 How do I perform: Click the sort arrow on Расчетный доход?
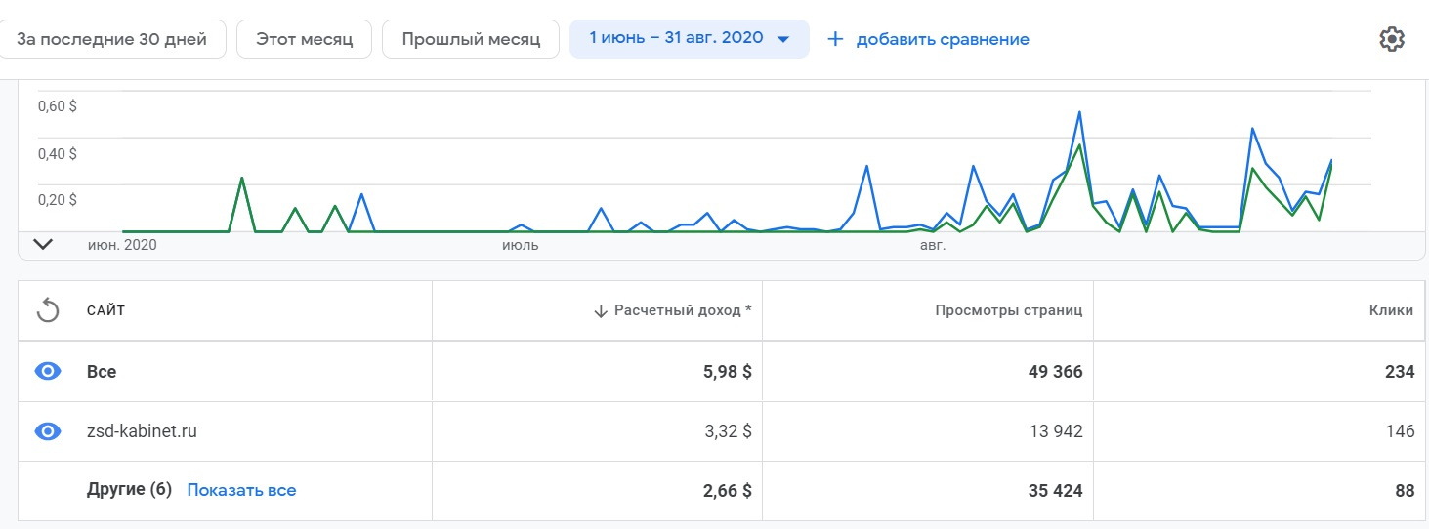point(601,311)
